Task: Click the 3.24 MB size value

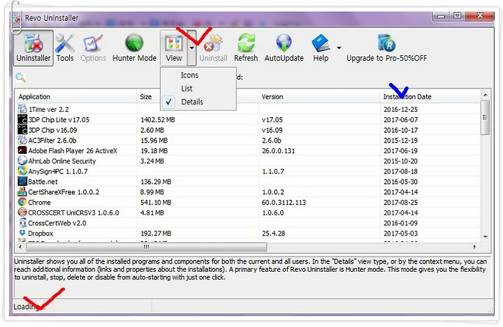Action: tap(152, 161)
